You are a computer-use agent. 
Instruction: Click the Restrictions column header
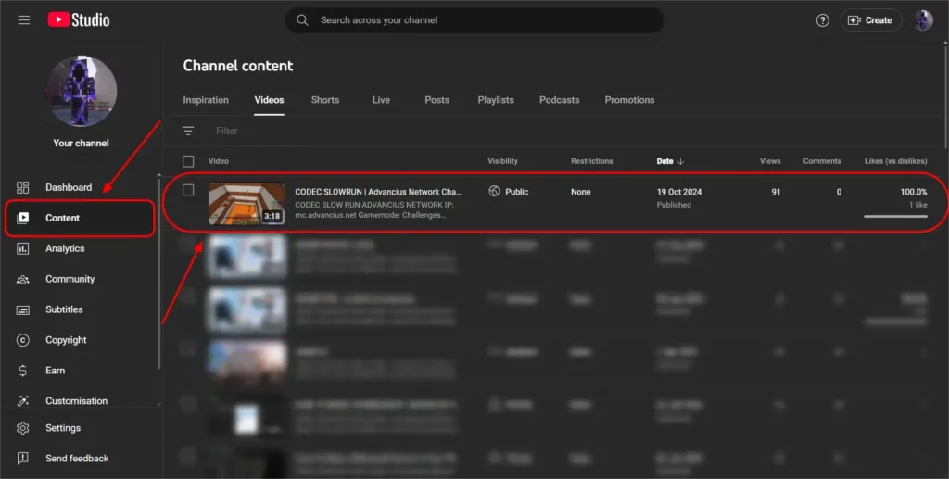coord(591,161)
